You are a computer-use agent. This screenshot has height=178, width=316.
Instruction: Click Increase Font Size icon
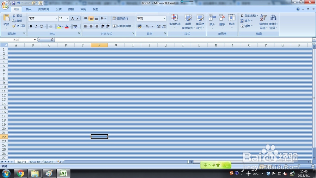click(73, 18)
